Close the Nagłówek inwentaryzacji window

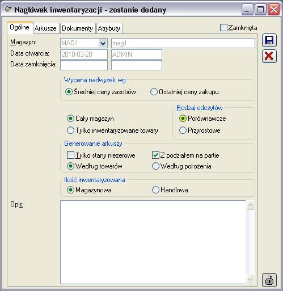273,10
